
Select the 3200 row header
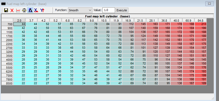tap(7, 52)
